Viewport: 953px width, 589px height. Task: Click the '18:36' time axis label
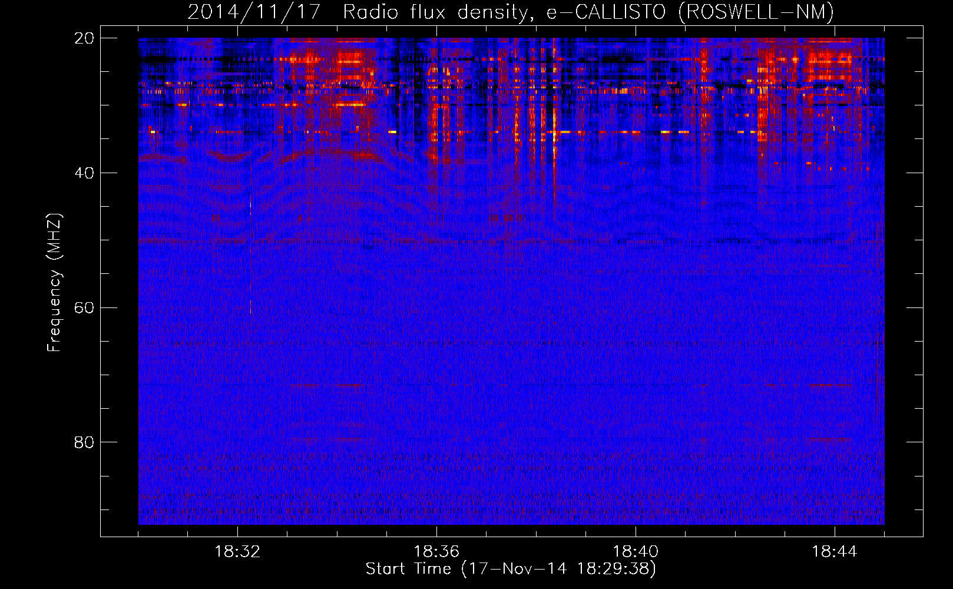click(x=436, y=552)
